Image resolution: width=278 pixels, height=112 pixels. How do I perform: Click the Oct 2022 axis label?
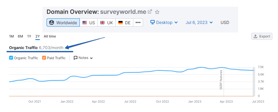click(162, 102)
